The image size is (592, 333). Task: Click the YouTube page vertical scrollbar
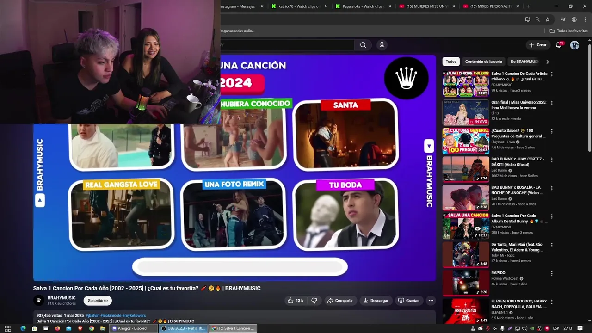coord(589,97)
